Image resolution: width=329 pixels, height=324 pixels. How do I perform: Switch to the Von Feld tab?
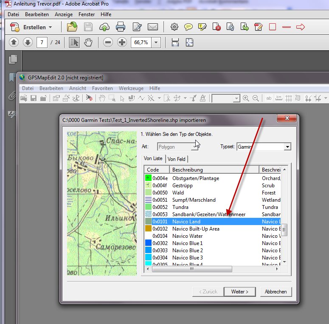click(x=177, y=159)
